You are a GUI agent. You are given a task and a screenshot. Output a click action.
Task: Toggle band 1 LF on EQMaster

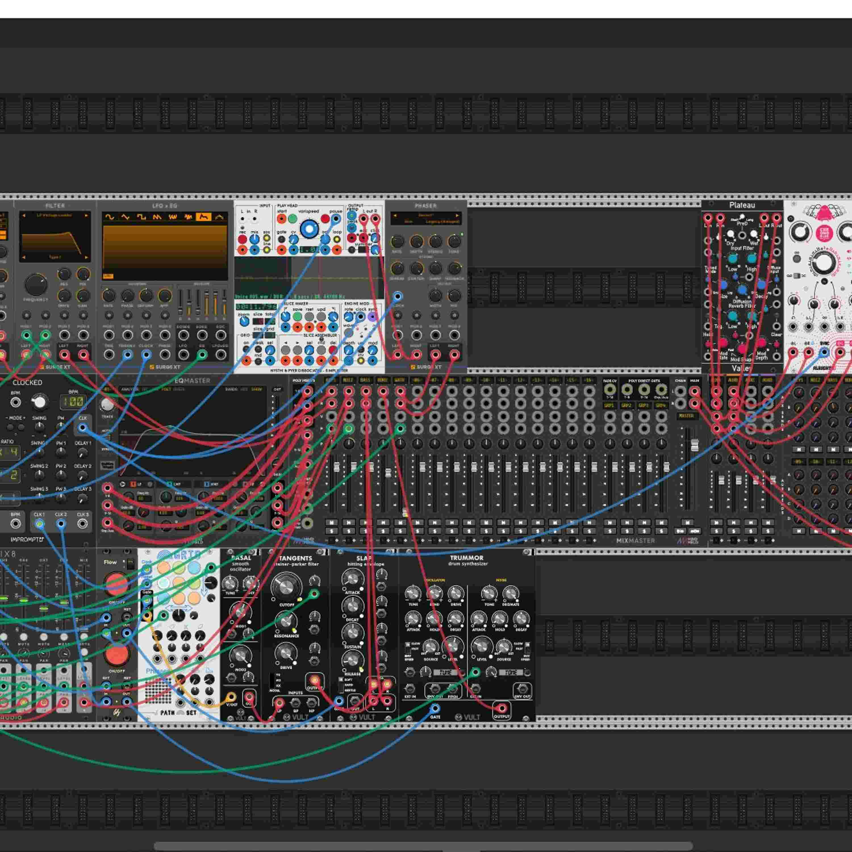tap(133, 484)
